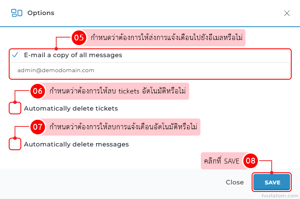Screen dimensions: 300x199
Task: Close the Options dialog with the X
Action: [x=287, y=13]
